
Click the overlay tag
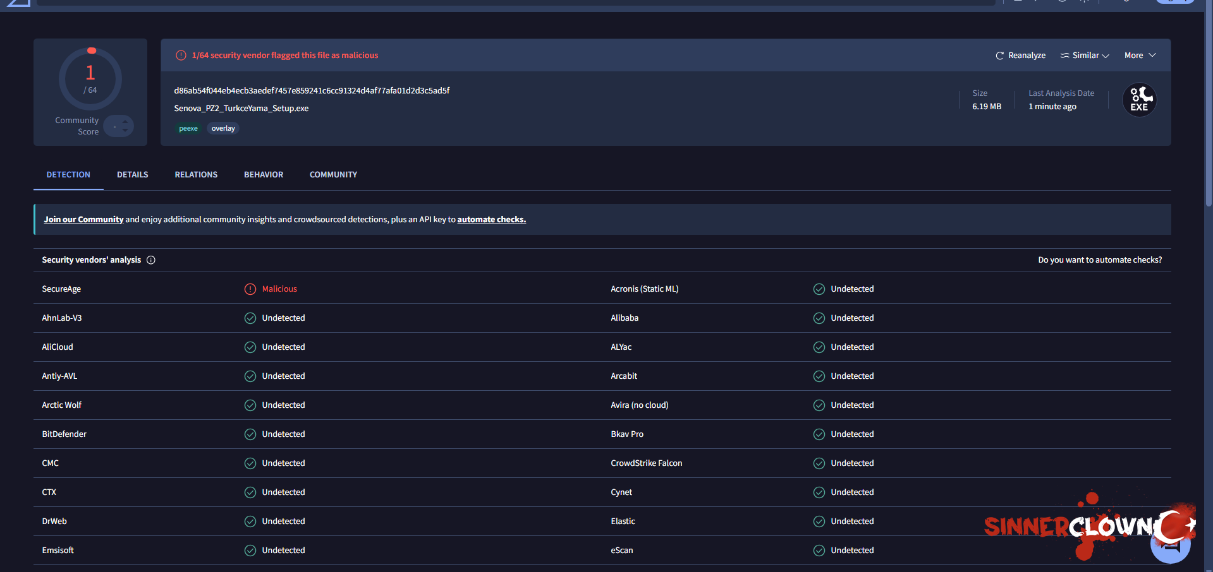click(223, 129)
